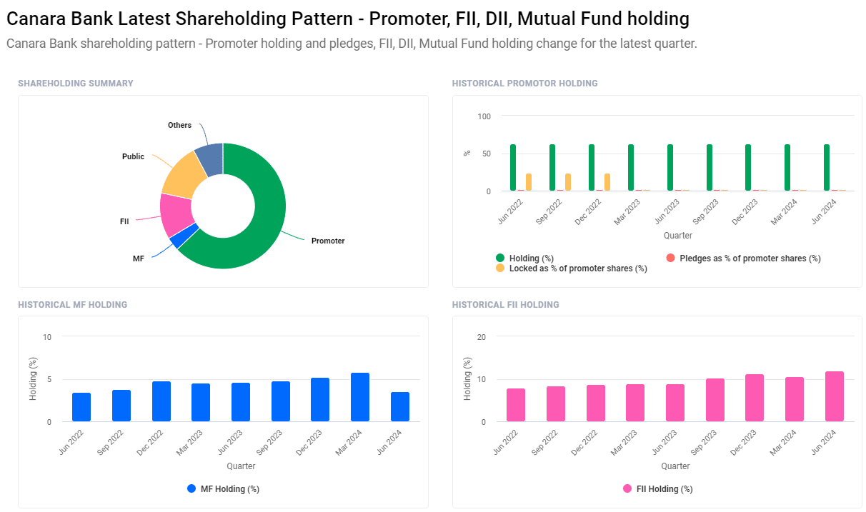Click the Others label above the donut
The image size is (866, 512).
pos(180,125)
